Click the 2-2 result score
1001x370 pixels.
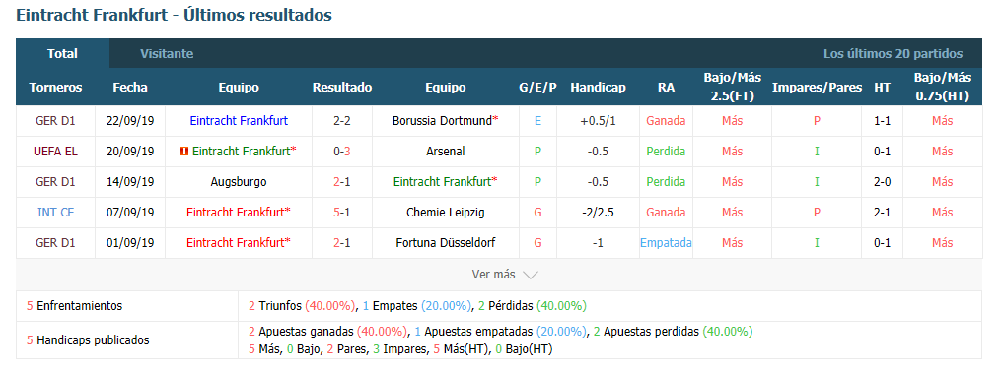341,120
